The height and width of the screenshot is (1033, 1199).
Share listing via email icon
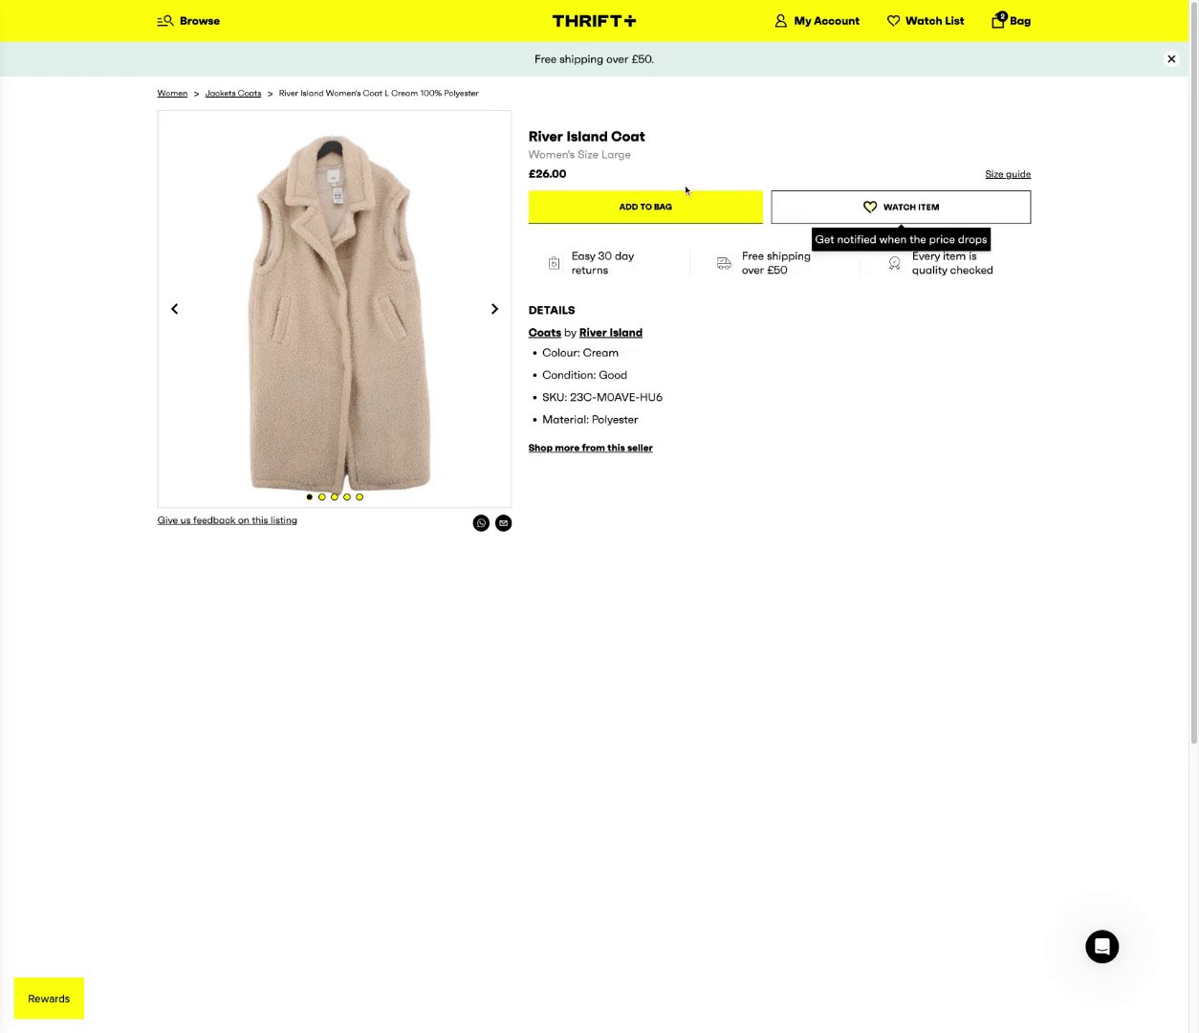pos(504,523)
